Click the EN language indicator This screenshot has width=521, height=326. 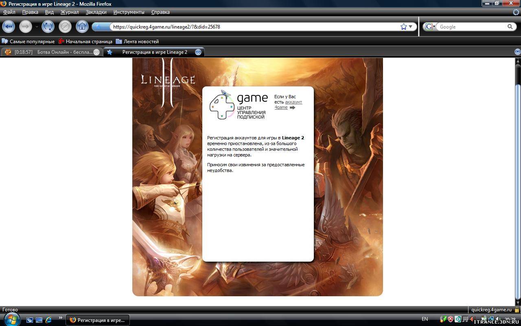(425, 319)
